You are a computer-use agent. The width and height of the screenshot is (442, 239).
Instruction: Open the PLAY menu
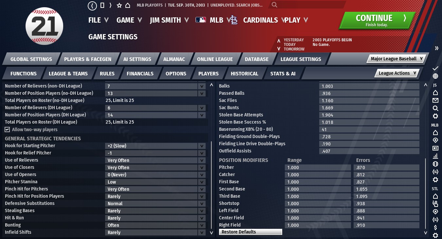click(x=296, y=20)
